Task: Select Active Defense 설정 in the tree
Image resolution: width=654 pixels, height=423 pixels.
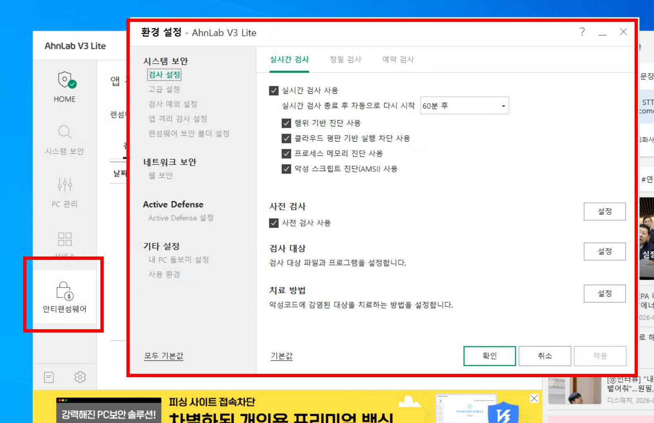Action: 181,218
